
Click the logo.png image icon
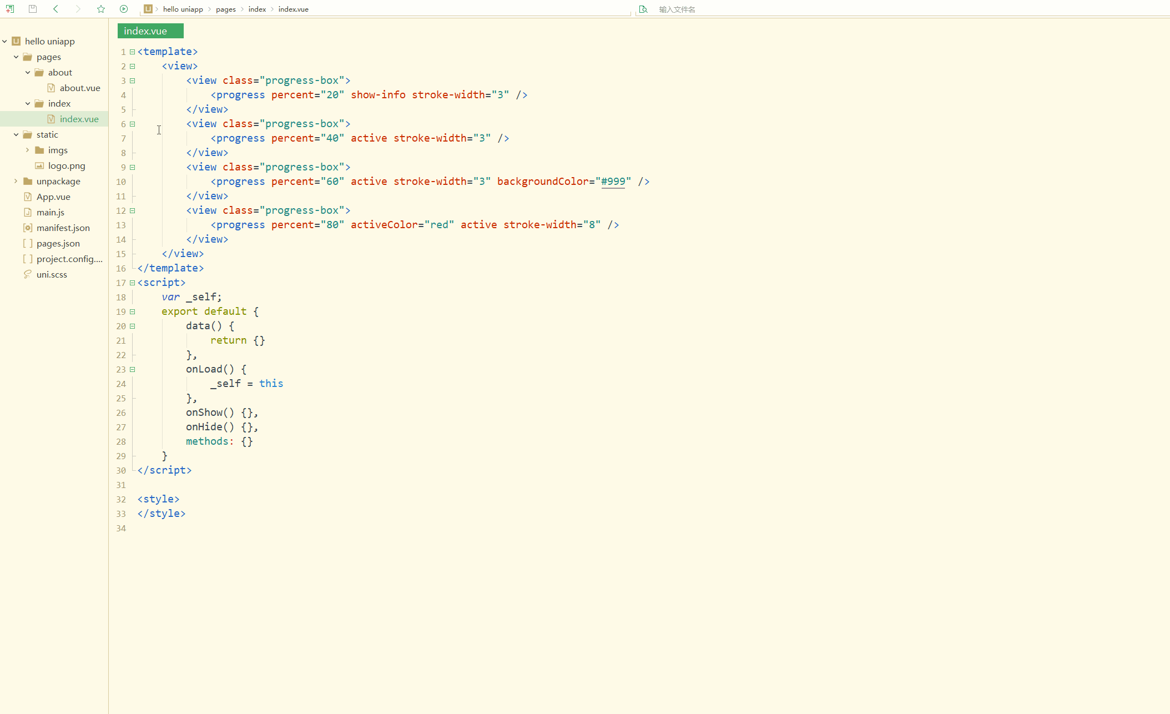click(39, 165)
